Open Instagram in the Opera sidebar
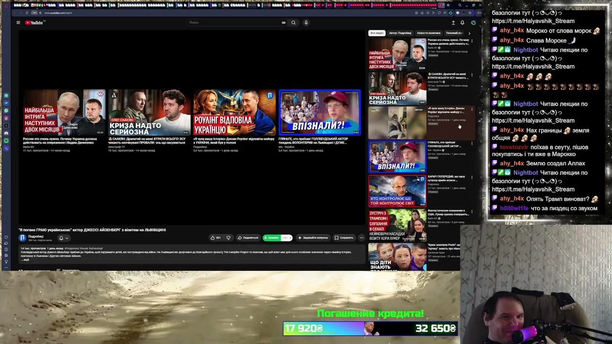The height and width of the screenshot is (344, 612). (6, 118)
